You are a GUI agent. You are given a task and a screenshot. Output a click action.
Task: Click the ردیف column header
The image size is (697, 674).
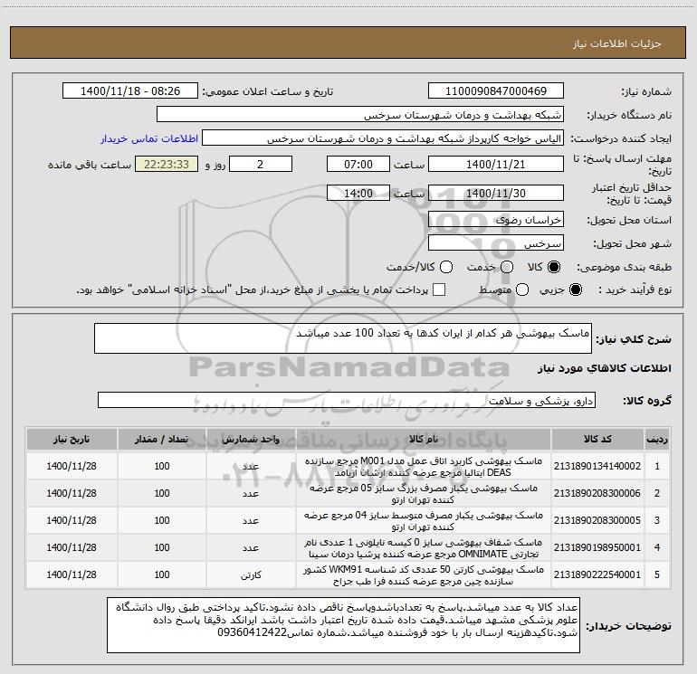tap(657, 439)
